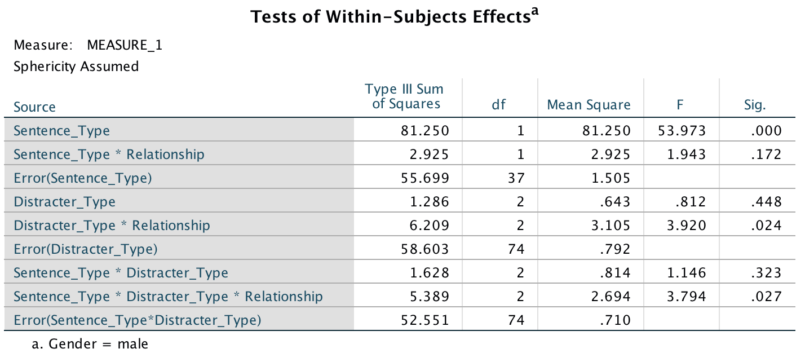
Task: Select the F value 53.973
Action: (682, 131)
